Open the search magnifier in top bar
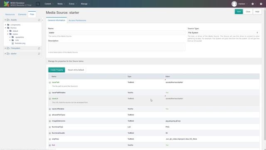This screenshot has height=150, width=266. click(x=38, y=4)
